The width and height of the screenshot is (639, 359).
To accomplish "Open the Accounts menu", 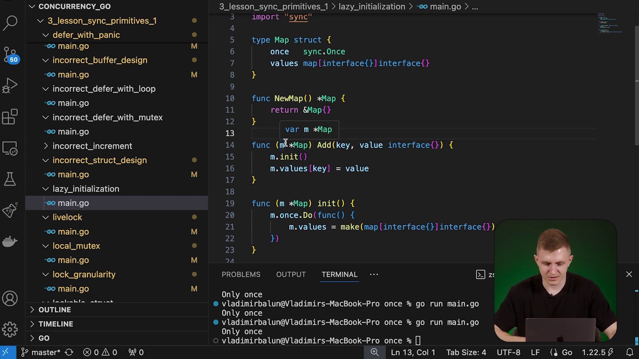I will click(x=10, y=299).
